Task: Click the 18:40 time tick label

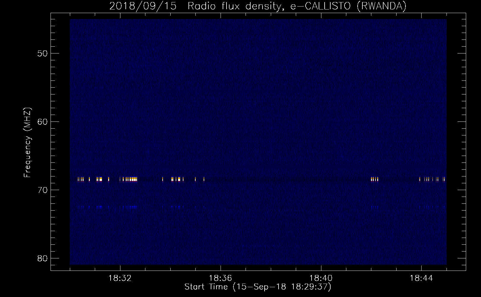Action: click(321, 278)
